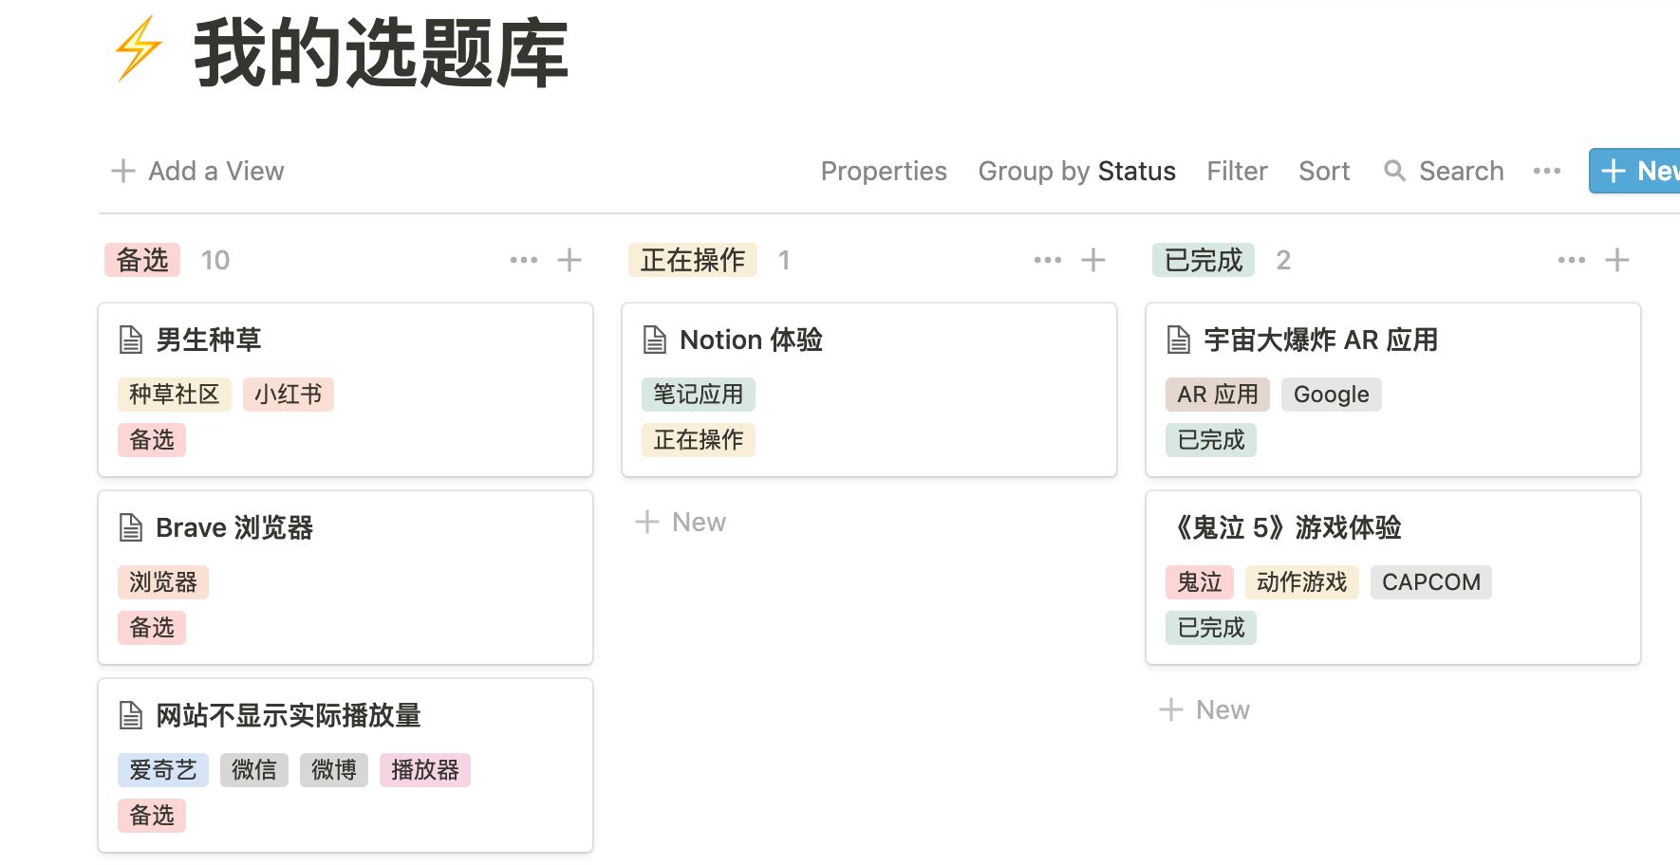
Task: Click the more options ellipsis next to New
Action: tap(1547, 171)
